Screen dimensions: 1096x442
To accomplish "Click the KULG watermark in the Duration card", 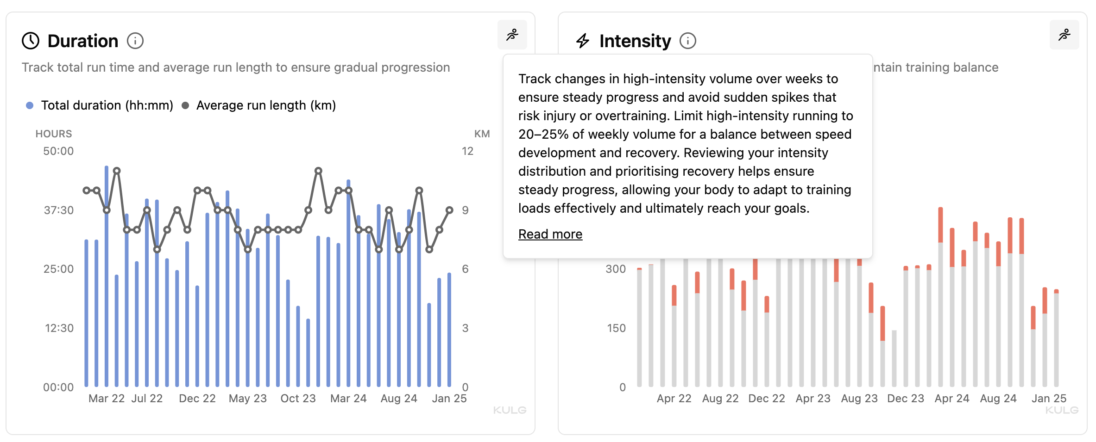I will pyautogui.click(x=510, y=410).
